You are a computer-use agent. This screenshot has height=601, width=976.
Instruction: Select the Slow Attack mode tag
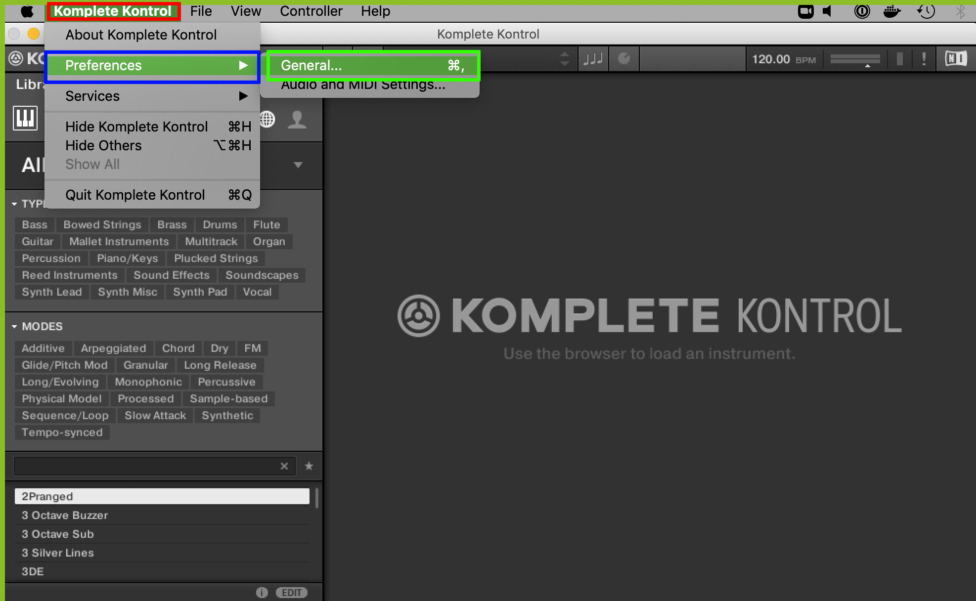tap(155, 415)
